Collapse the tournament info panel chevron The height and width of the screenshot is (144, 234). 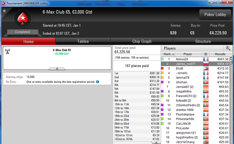[57, 69]
